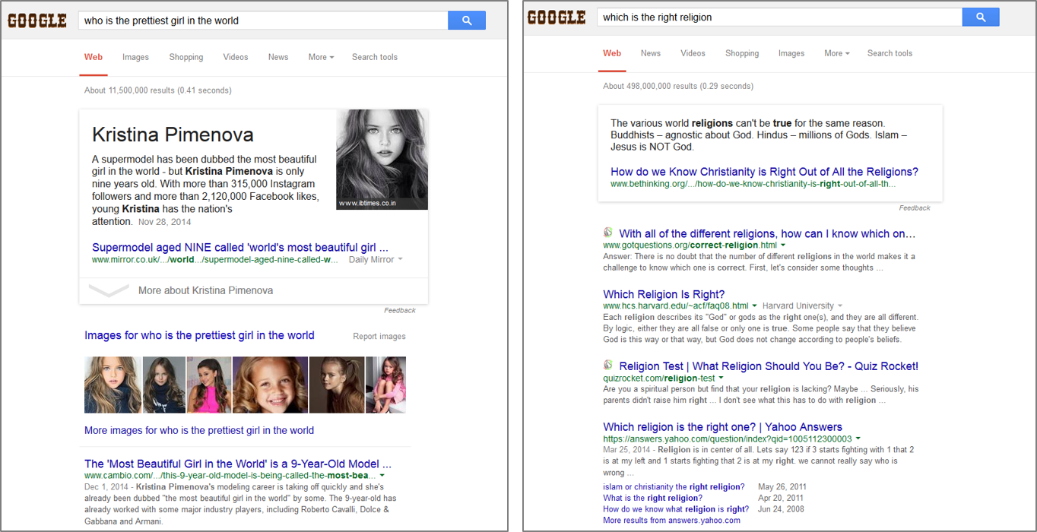The image size is (1037, 532).
Task: Open 'Images for who is the prettiest girl' link
Action: click(199, 335)
